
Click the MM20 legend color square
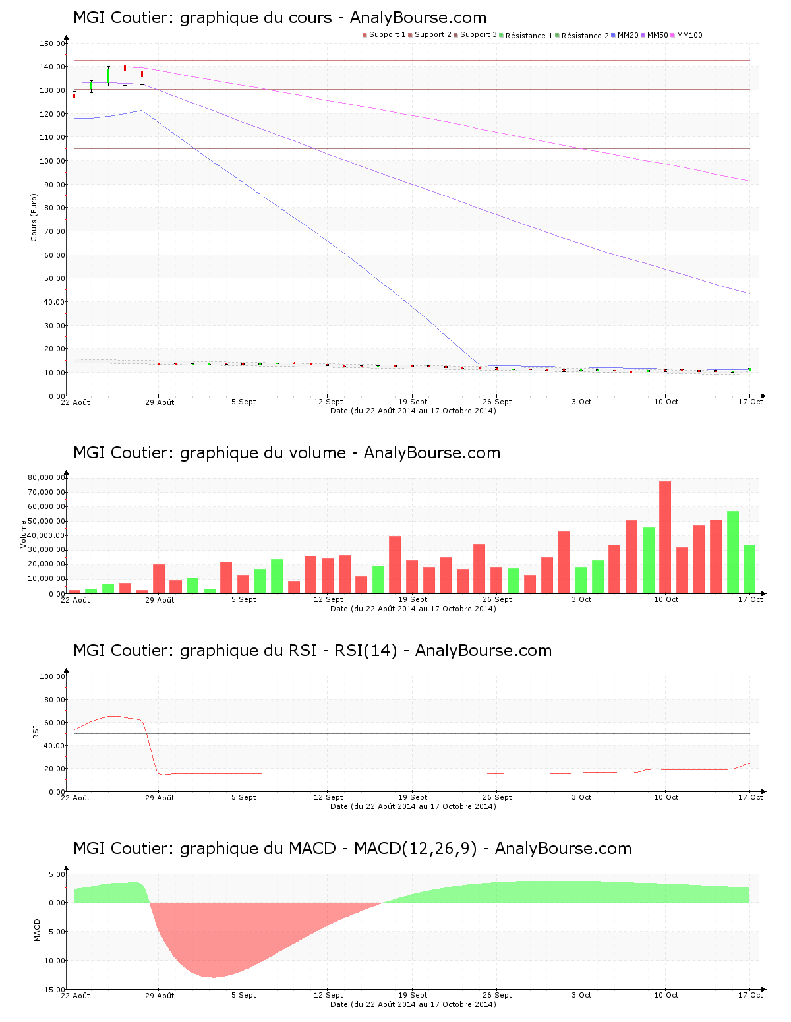(x=613, y=35)
